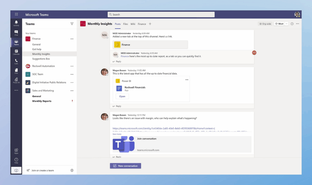This screenshot has width=312, height=185.
Task: Expand See more on Megan's message
Action: 117,134
